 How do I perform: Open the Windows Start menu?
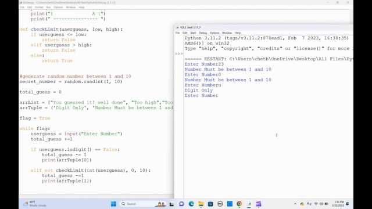114,204
